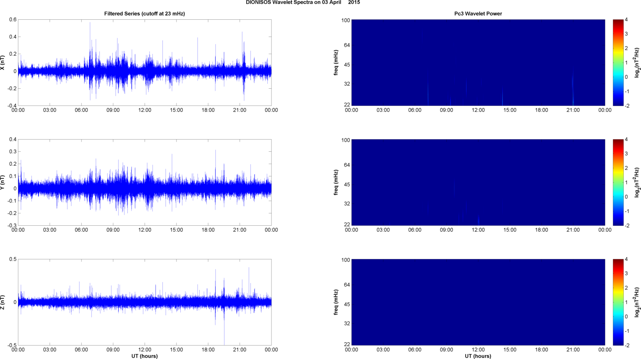
Task: Click the bottom wavelet plot's colorbar
Action: pyautogui.click(x=618, y=302)
